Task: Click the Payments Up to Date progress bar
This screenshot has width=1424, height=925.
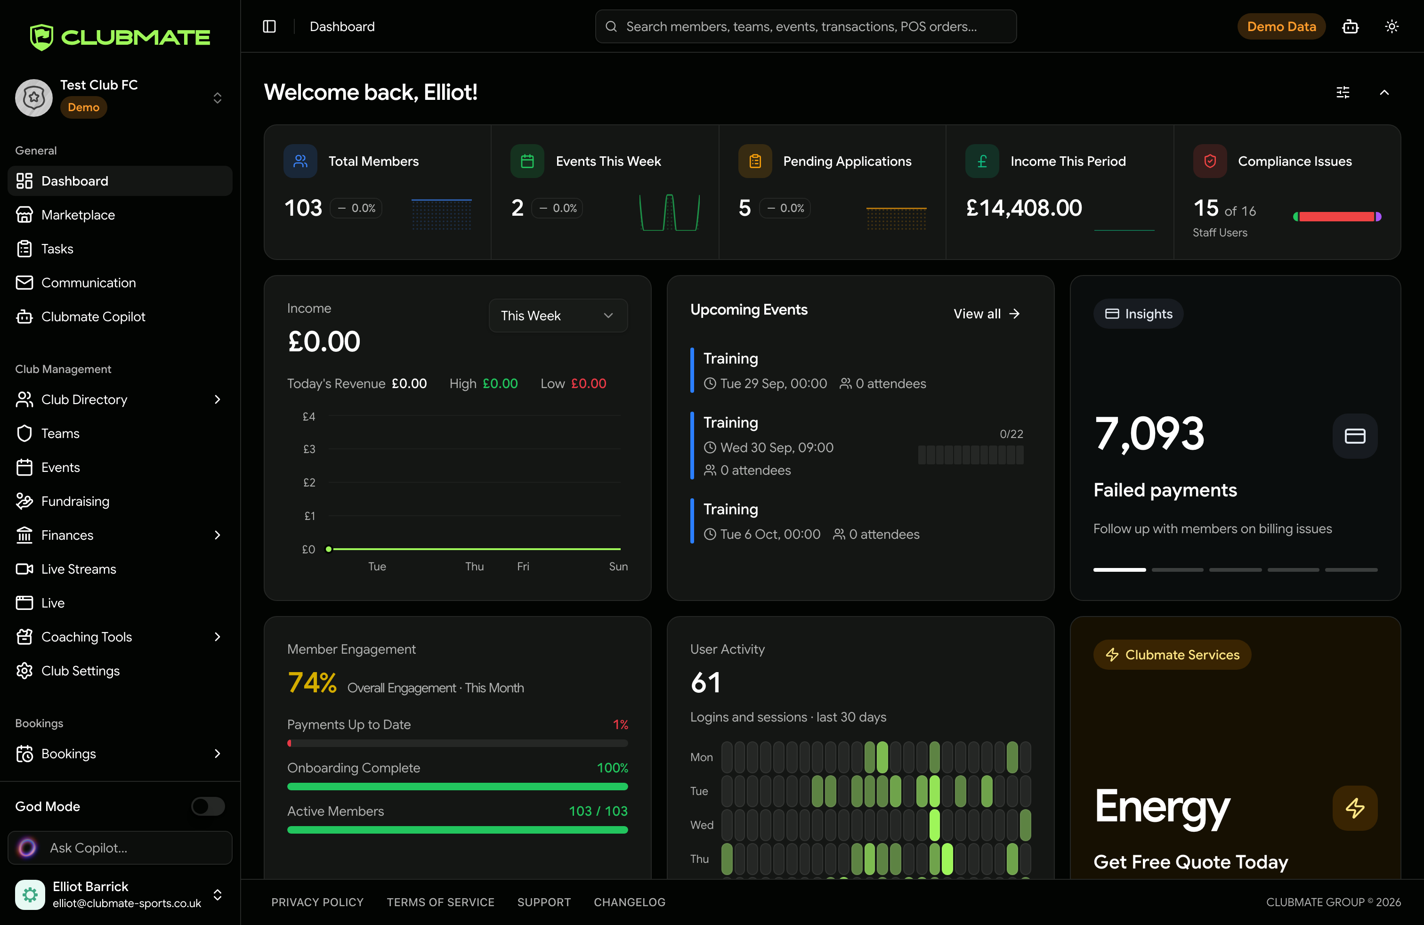Action: coord(457,743)
